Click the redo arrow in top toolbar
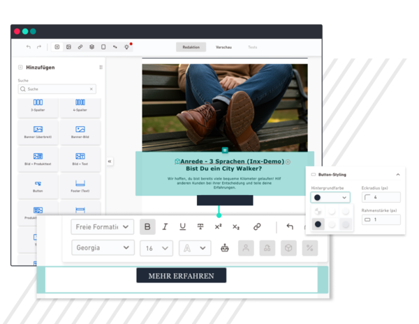Image resolution: width=419 pixels, height=324 pixels. tap(39, 47)
